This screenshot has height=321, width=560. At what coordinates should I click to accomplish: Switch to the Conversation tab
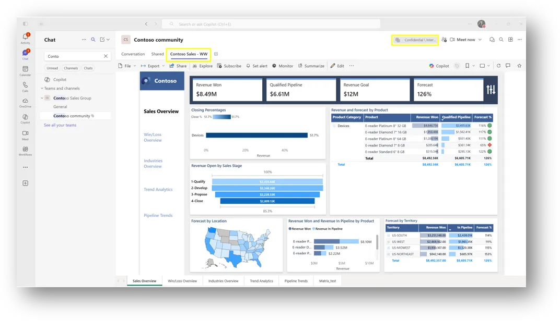tap(133, 54)
